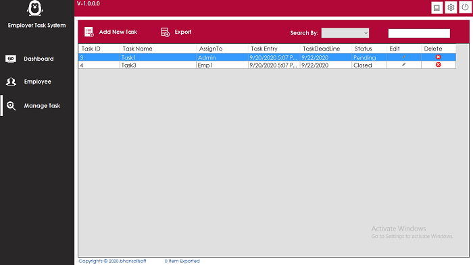Delete Task1 using red X icon
The image size is (473, 265).
(439, 57)
